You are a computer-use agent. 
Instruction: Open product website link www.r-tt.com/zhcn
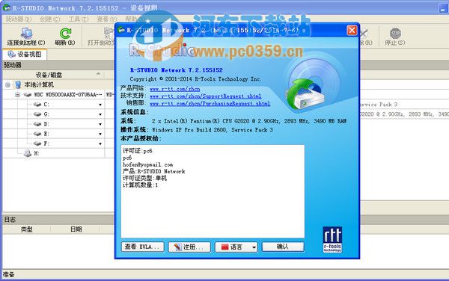(174, 89)
